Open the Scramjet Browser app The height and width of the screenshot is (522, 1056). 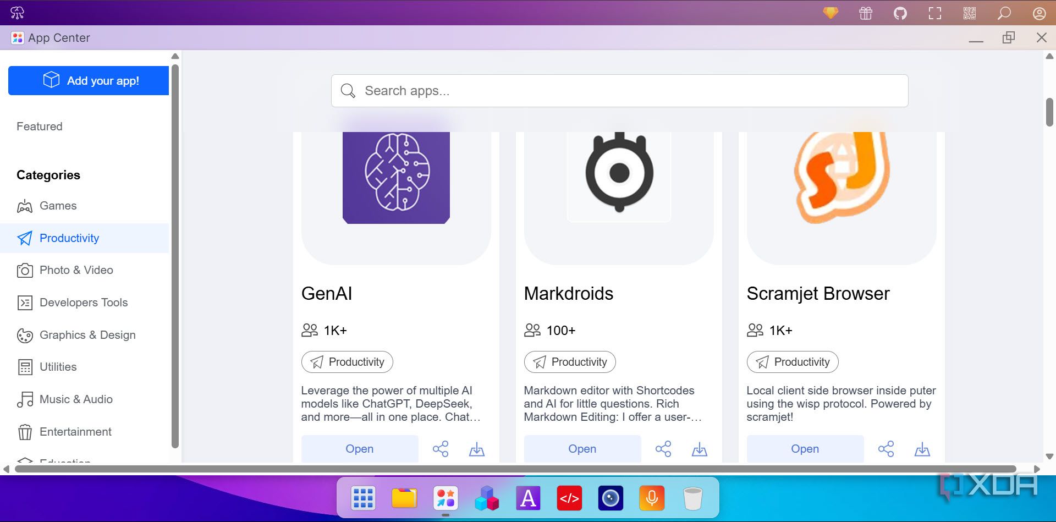point(805,449)
